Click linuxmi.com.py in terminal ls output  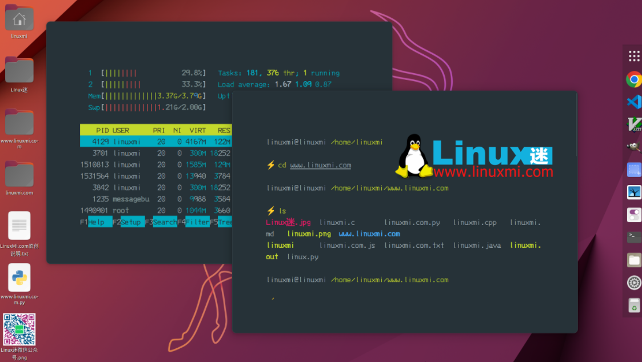coord(412,223)
